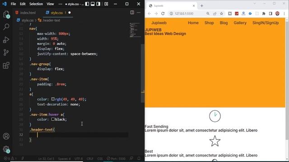Open browser Extensions puzzle icon
This screenshot has width=289, height=162.
(x=264, y=13)
